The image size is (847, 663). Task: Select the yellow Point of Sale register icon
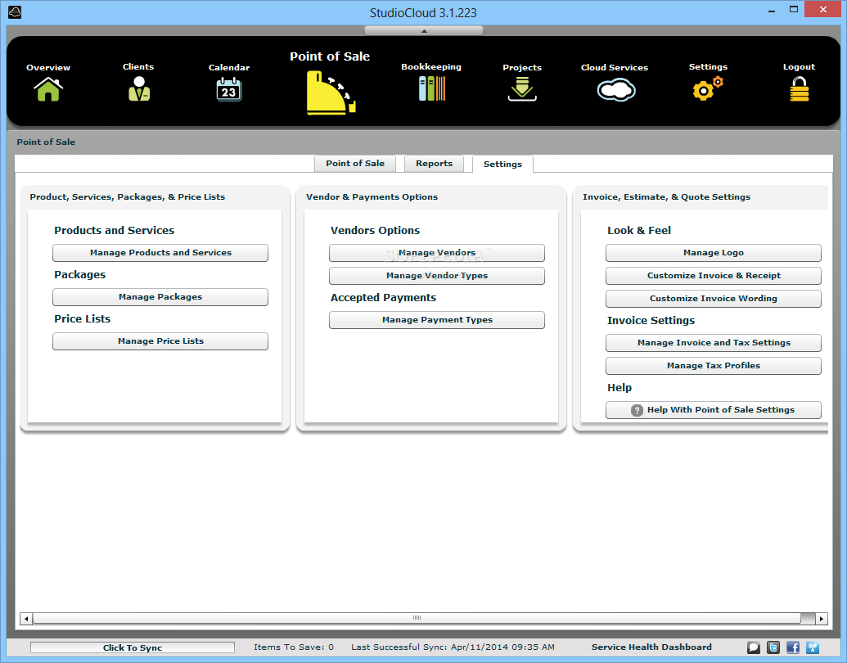[331, 93]
